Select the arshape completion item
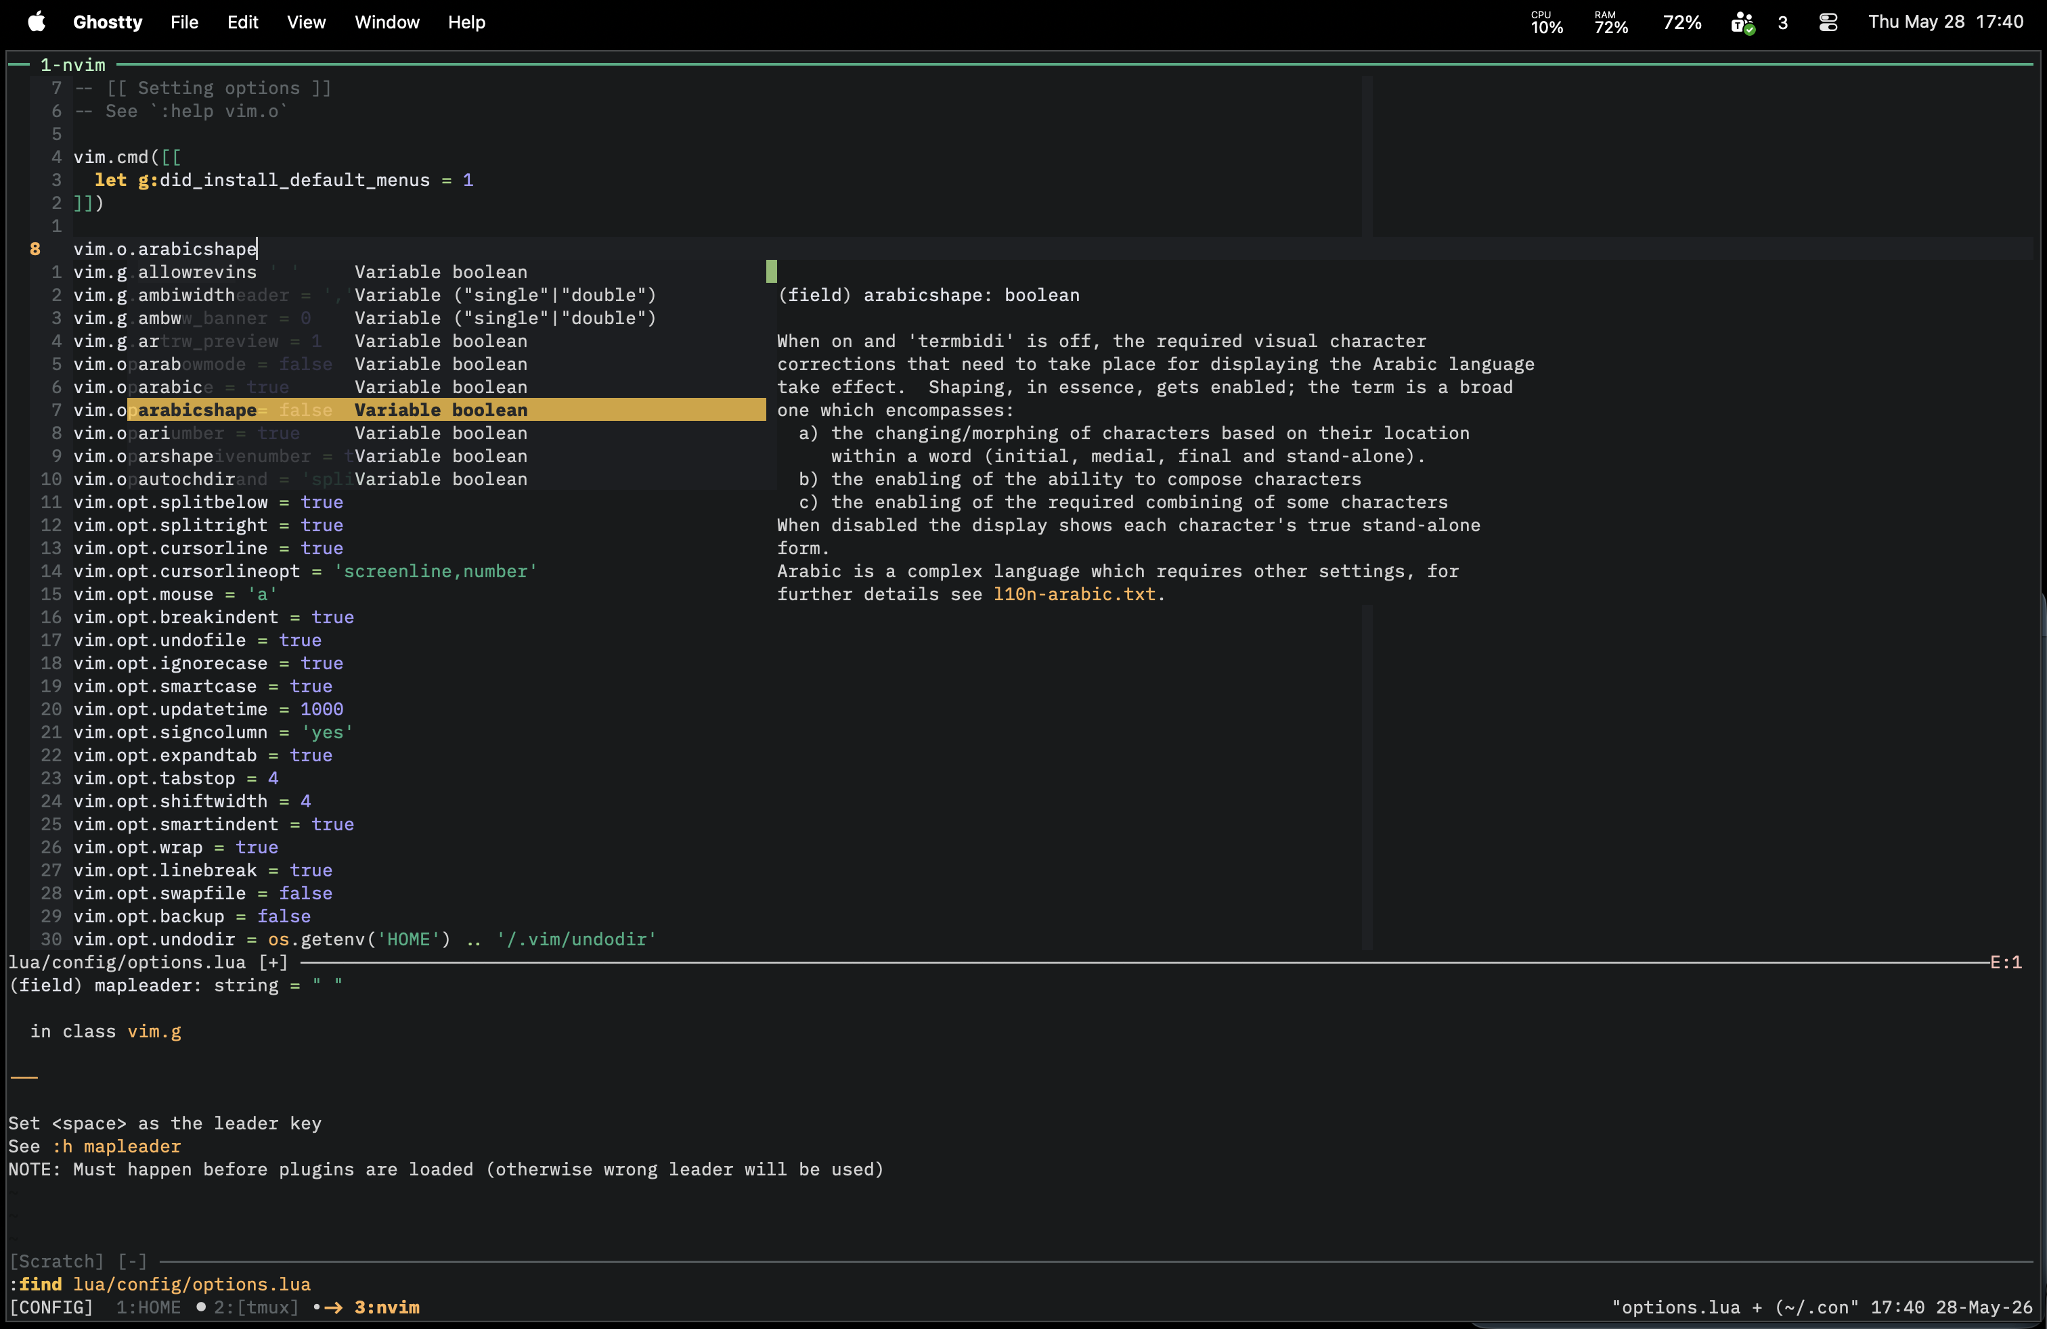Screen dimensions: 2047x1329 (446, 457)
